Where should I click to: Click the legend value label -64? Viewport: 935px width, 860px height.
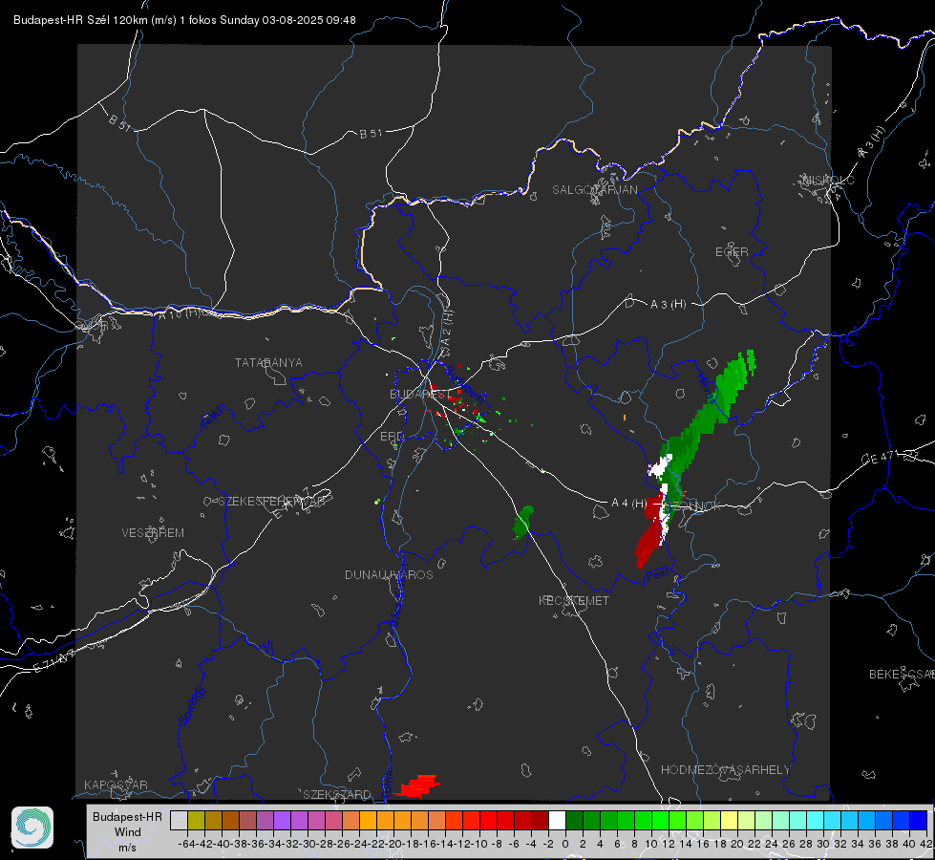(x=187, y=844)
